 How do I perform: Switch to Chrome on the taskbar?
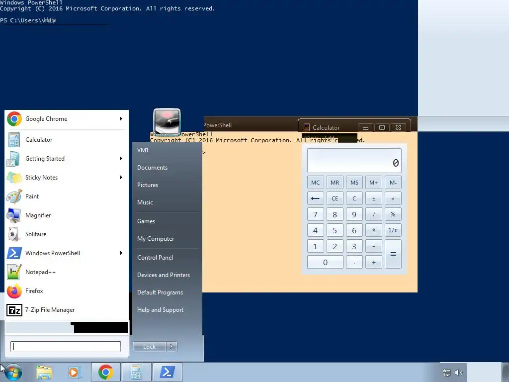pyautogui.click(x=105, y=372)
